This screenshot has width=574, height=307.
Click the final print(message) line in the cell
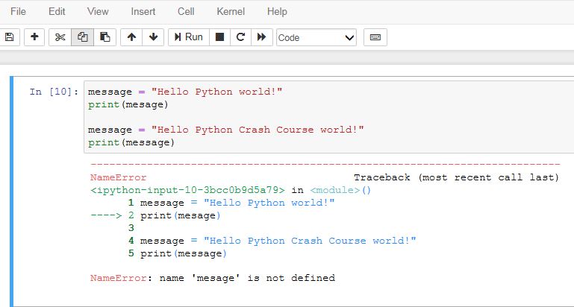(131, 142)
